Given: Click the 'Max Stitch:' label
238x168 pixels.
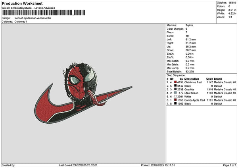Looking at the screenshot, I should [x=173, y=61].
